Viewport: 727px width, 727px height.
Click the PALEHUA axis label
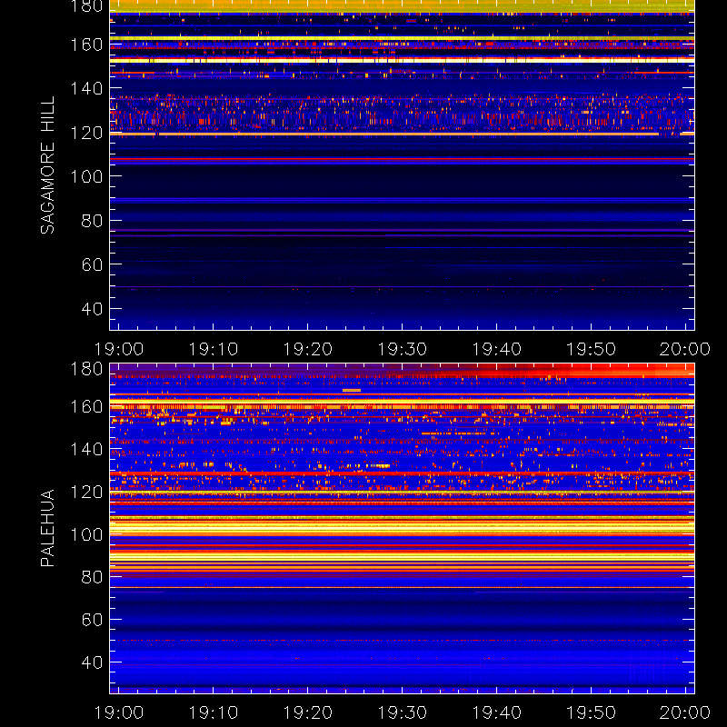(47, 528)
